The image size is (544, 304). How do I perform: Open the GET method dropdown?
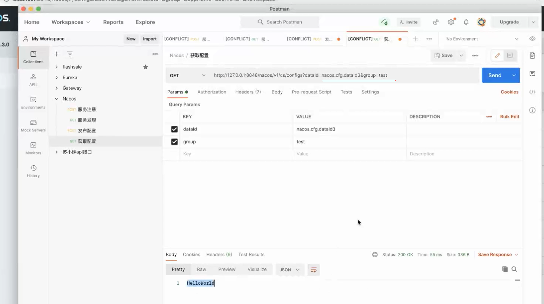click(187, 75)
